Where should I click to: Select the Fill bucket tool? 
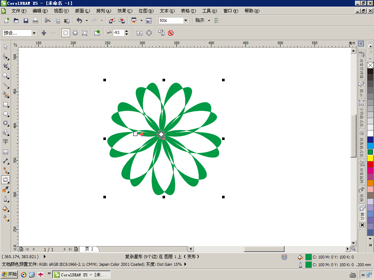[5, 209]
